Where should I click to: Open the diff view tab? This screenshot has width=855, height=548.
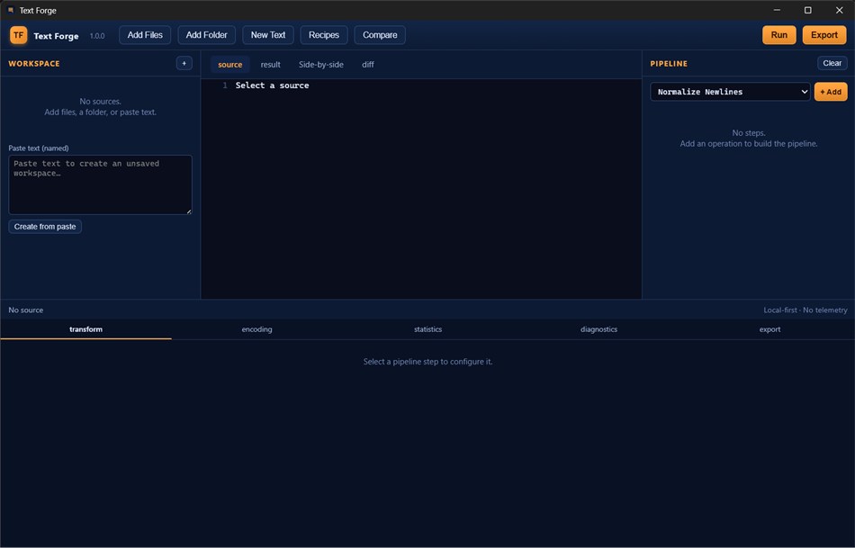(368, 65)
